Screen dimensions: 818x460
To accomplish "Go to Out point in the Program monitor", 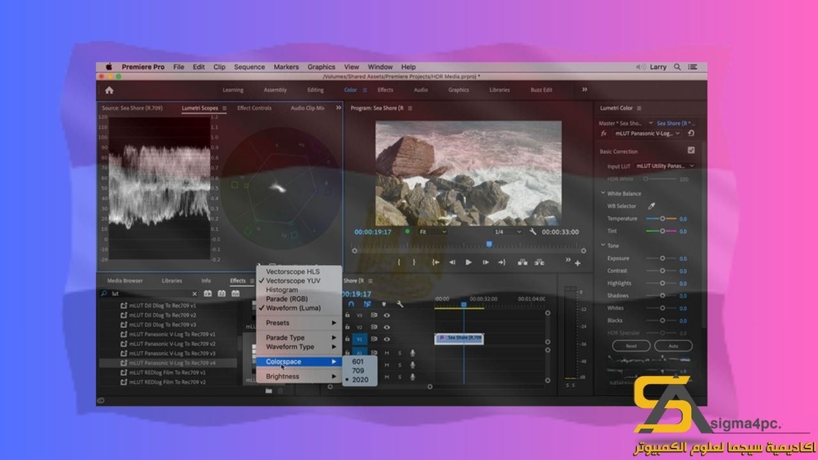I will tap(502, 262).
